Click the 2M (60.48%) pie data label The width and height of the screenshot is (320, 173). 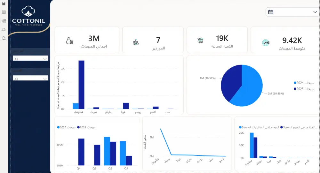276,94
